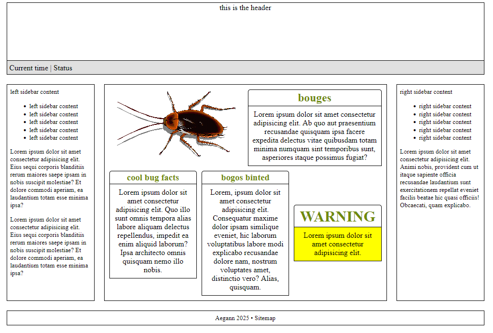This screenshot has width=493, height=333.
Task: Click the cockroach image
Action: 176,124
